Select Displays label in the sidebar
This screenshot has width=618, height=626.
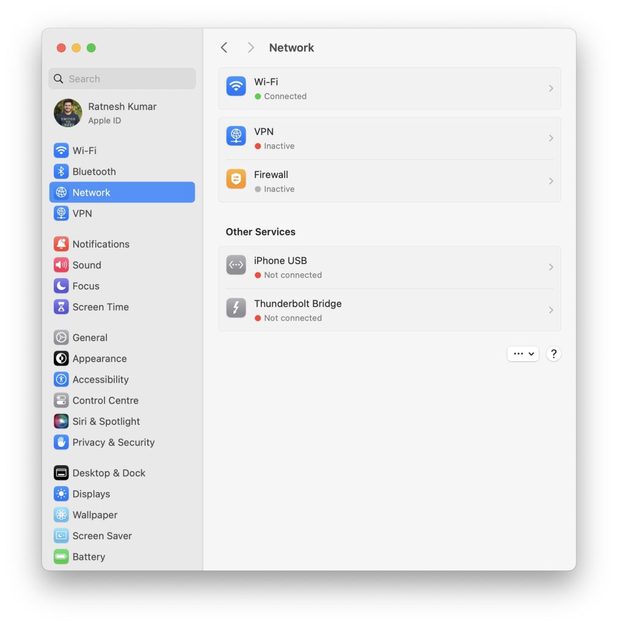(x=92, y=494)
